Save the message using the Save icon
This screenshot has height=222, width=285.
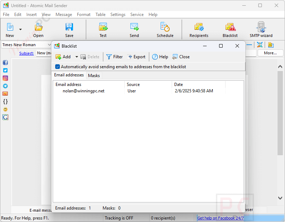click(69, 30)
